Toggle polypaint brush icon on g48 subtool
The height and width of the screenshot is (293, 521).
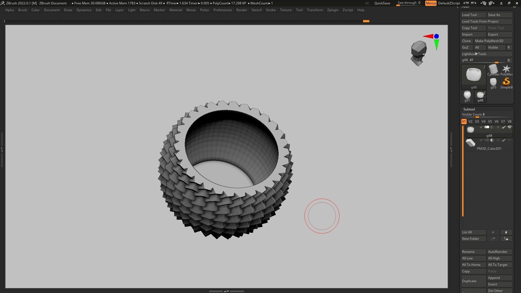click(504, 127)
